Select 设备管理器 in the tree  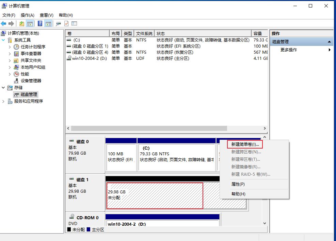click(x=31, y=81)
